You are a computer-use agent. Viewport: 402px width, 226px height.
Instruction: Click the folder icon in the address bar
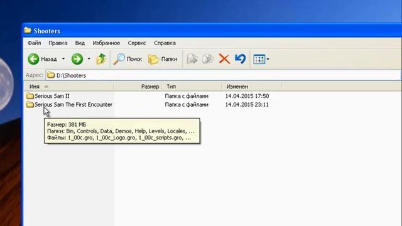coord(51,75)
